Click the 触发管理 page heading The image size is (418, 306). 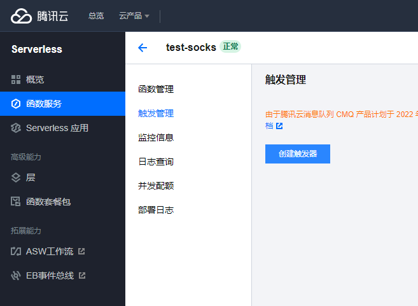(286, 80)
